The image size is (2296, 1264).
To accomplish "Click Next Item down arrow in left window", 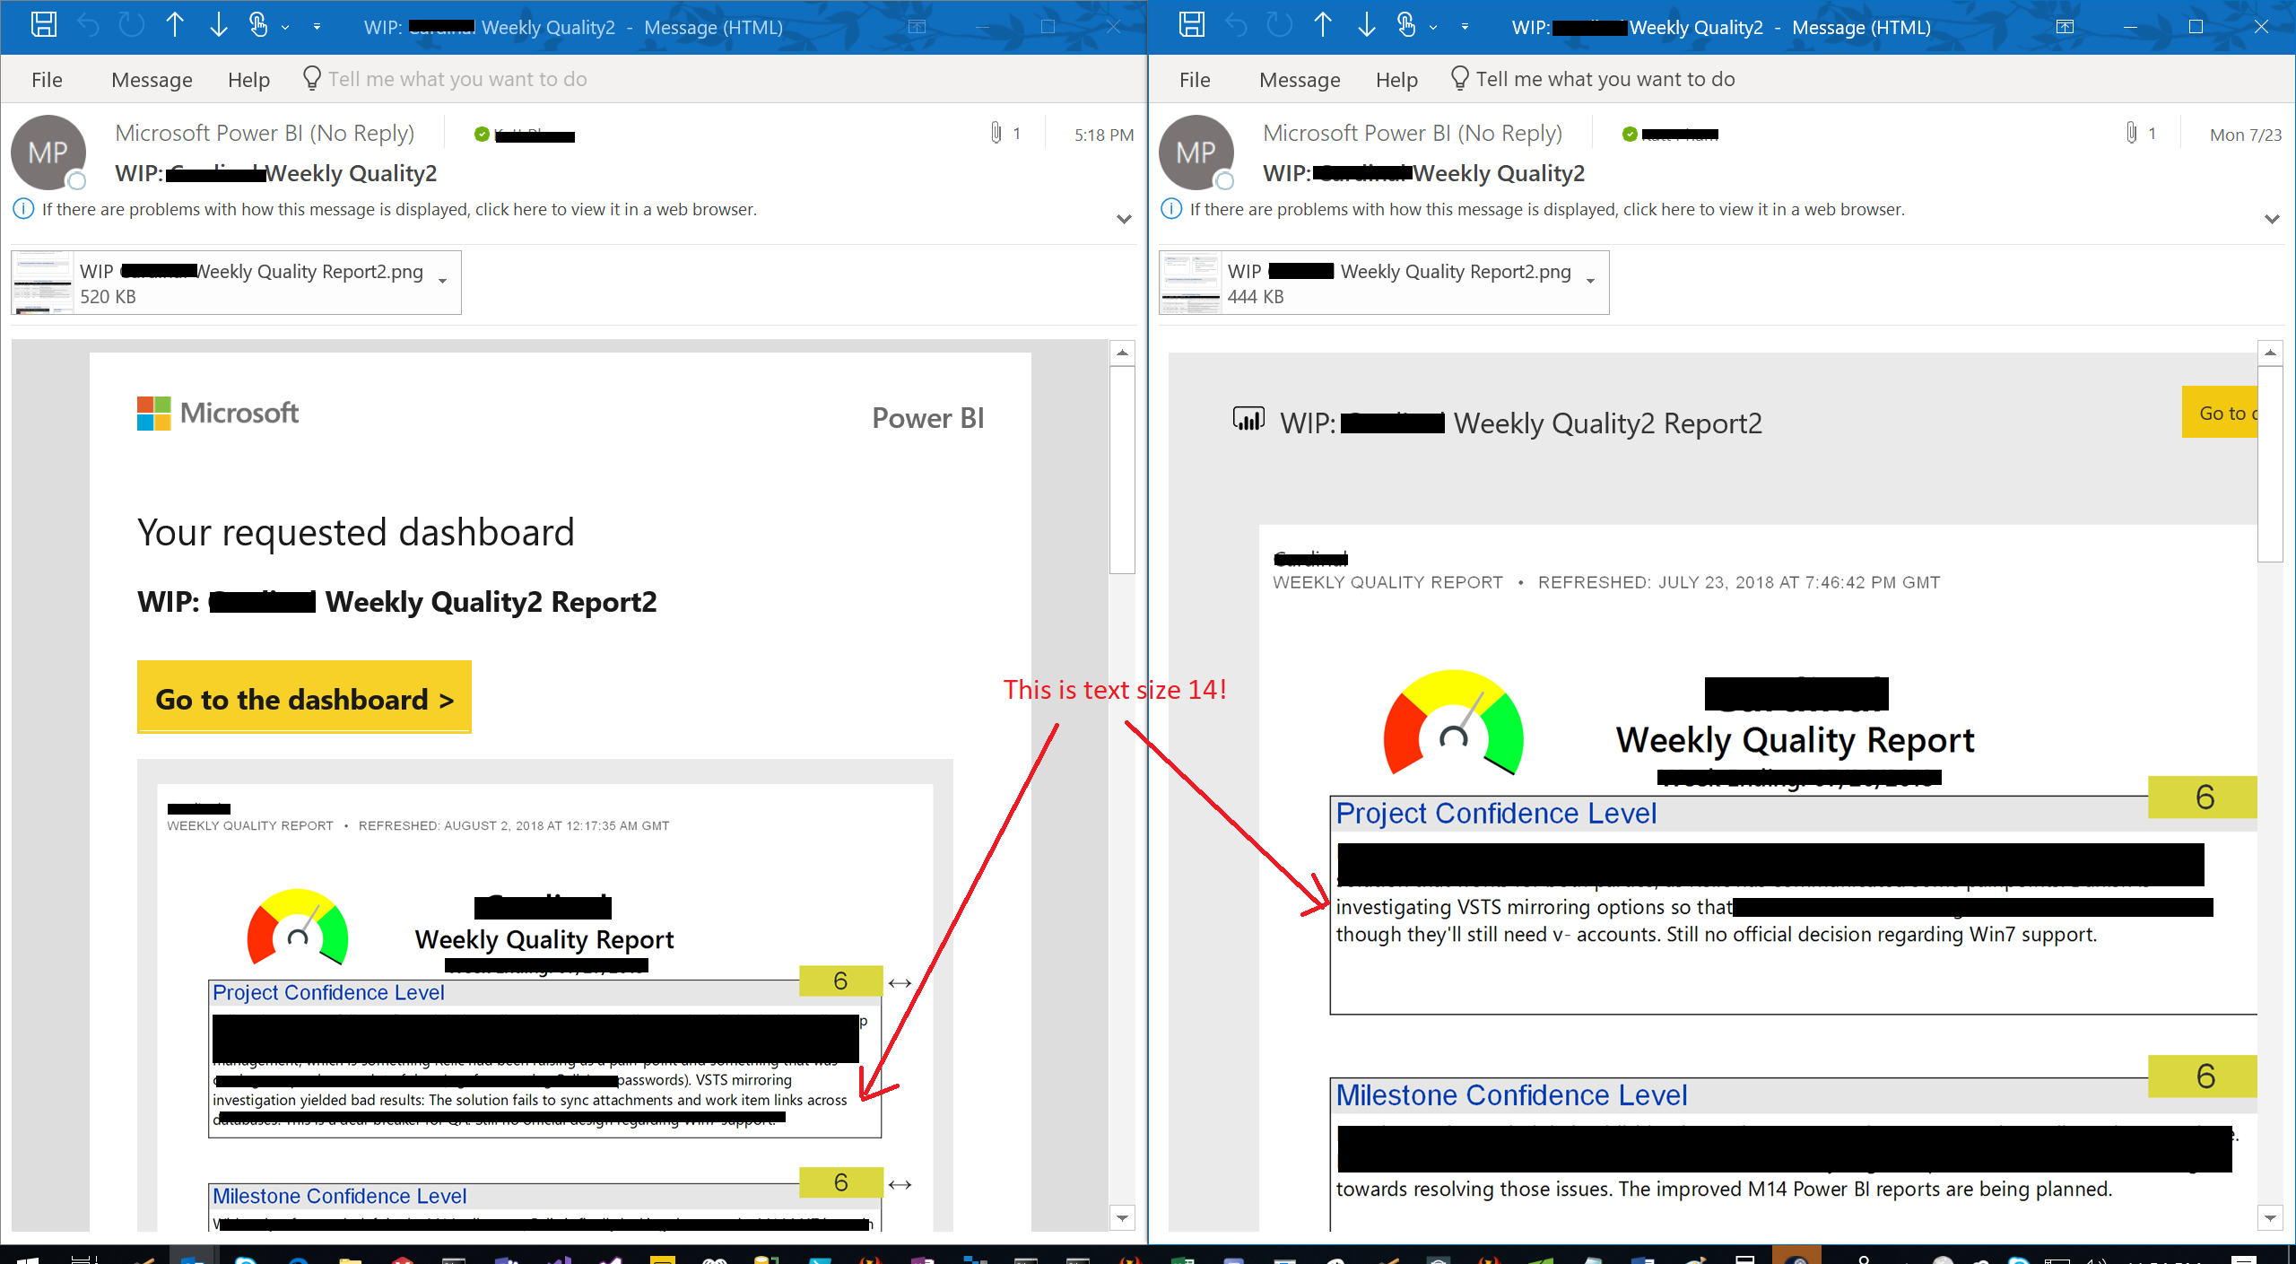I will point(218,25).
